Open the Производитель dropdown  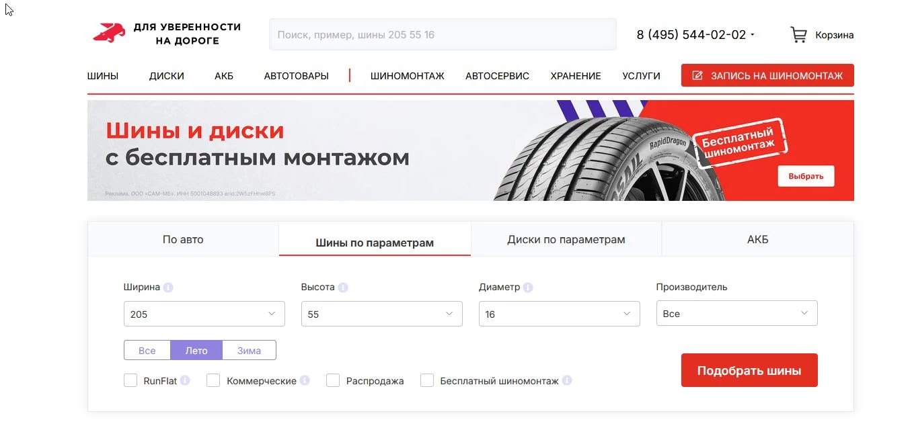[x=736, y=313]
